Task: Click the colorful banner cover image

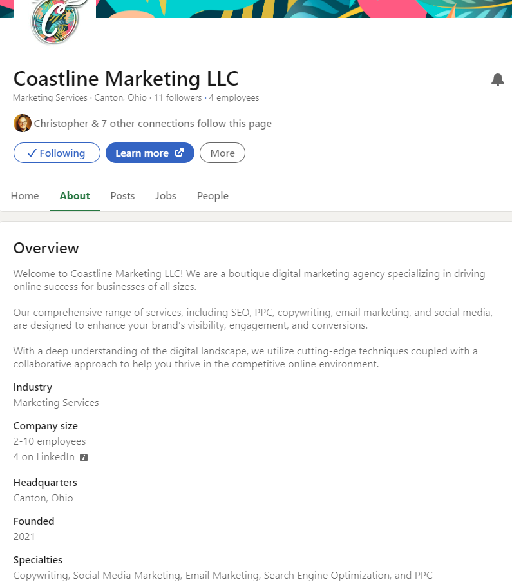Action: (x=303, y=9)
